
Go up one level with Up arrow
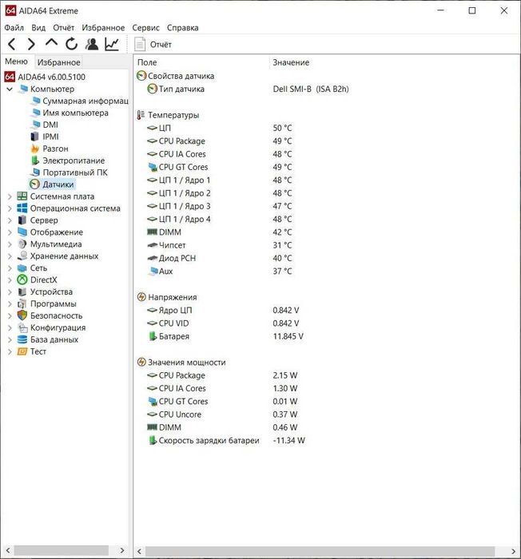(51, 43)
